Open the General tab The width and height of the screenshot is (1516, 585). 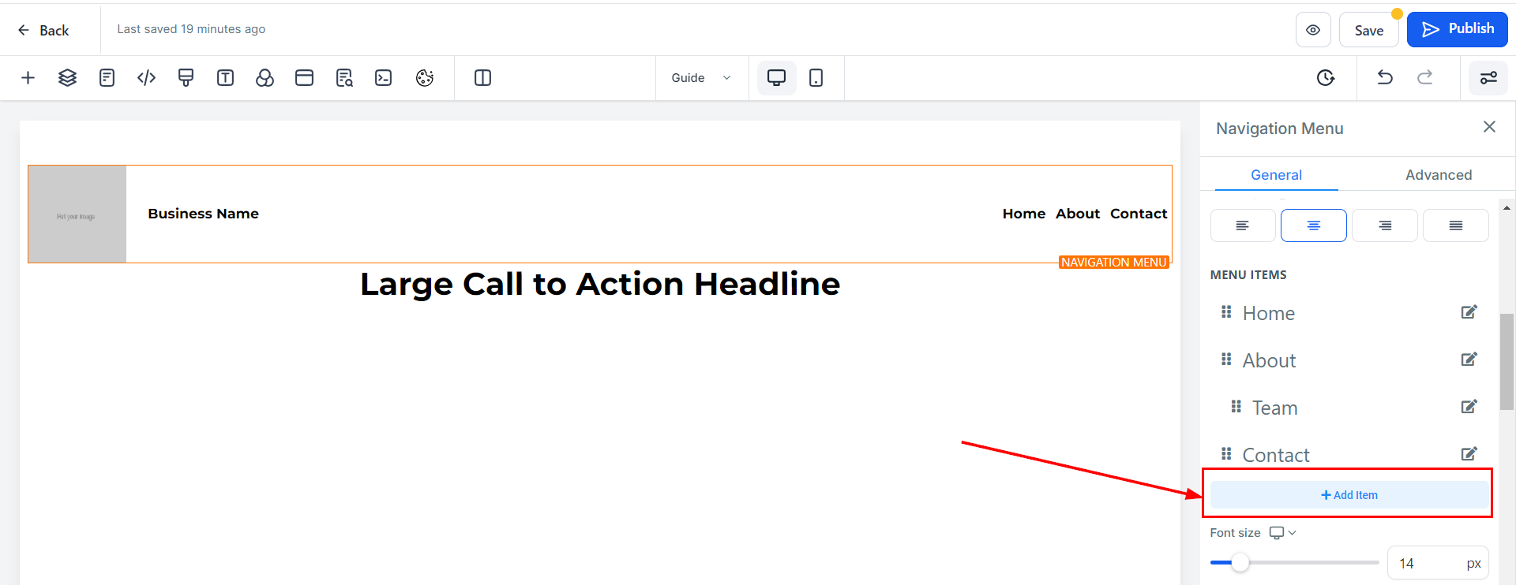point(1276,175)
